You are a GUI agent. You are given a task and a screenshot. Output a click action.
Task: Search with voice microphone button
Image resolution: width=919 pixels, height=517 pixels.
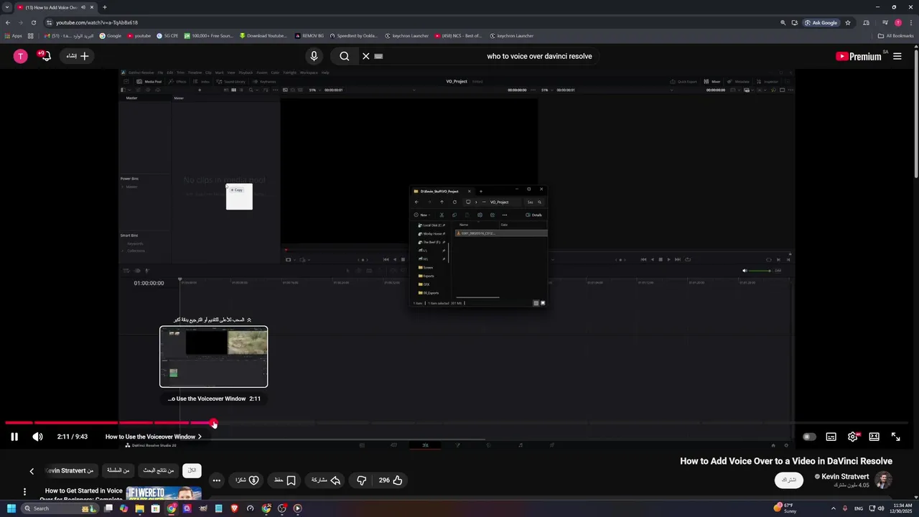314,56
